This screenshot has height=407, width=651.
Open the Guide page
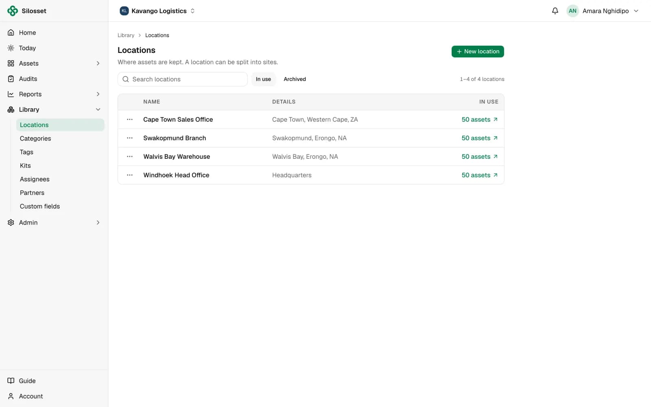click(x=54, y=381)
